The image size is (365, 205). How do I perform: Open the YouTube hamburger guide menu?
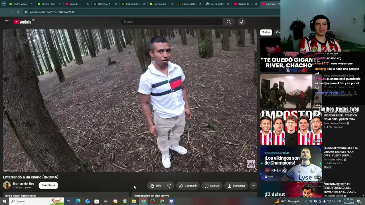(7, 22)
